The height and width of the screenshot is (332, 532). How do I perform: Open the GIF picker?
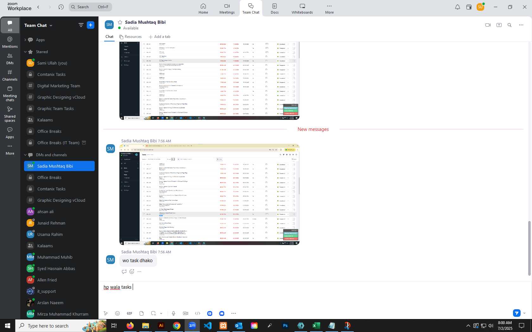[130, 313]
